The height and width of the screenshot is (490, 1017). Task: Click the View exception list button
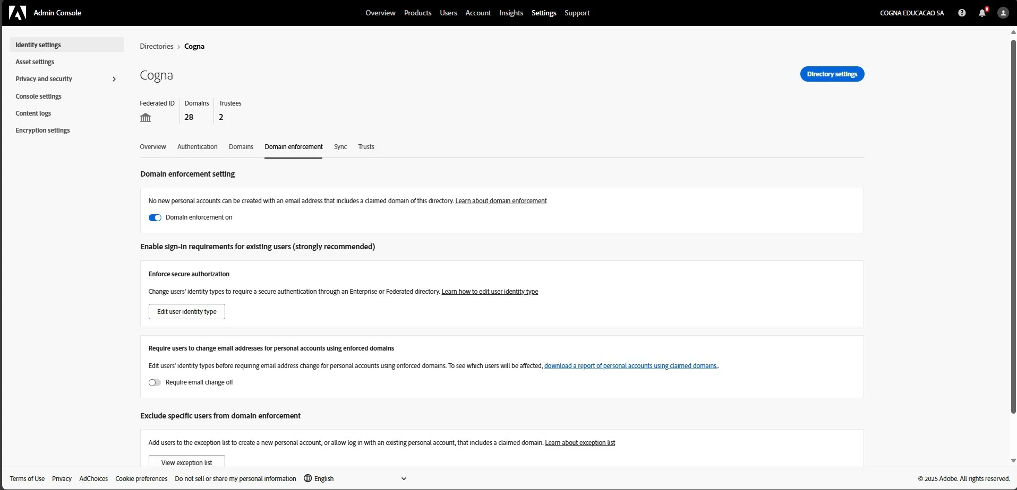click(x=187, y=461)
